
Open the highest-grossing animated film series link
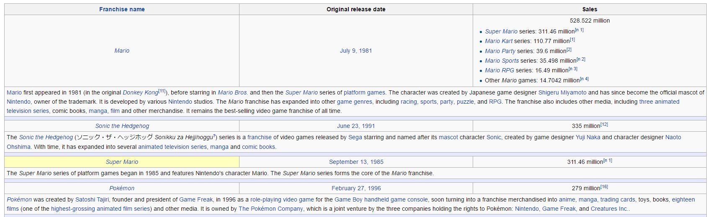coord(100,209)
